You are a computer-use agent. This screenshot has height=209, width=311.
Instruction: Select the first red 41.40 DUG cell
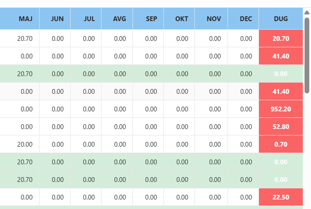click(281, 56)
